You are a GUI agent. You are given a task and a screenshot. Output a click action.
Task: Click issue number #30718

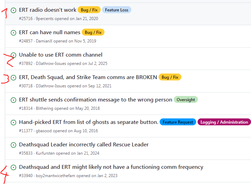26,86
